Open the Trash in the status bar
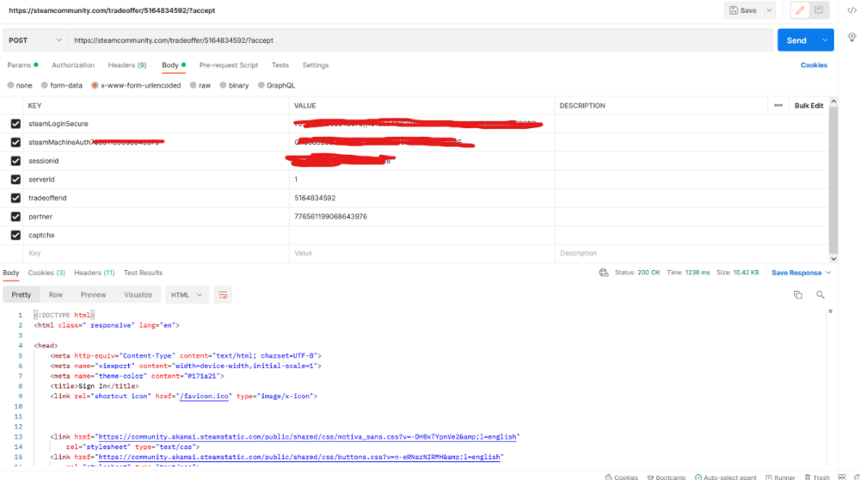Viewport: 860px width, 480px height. (817, 477)
